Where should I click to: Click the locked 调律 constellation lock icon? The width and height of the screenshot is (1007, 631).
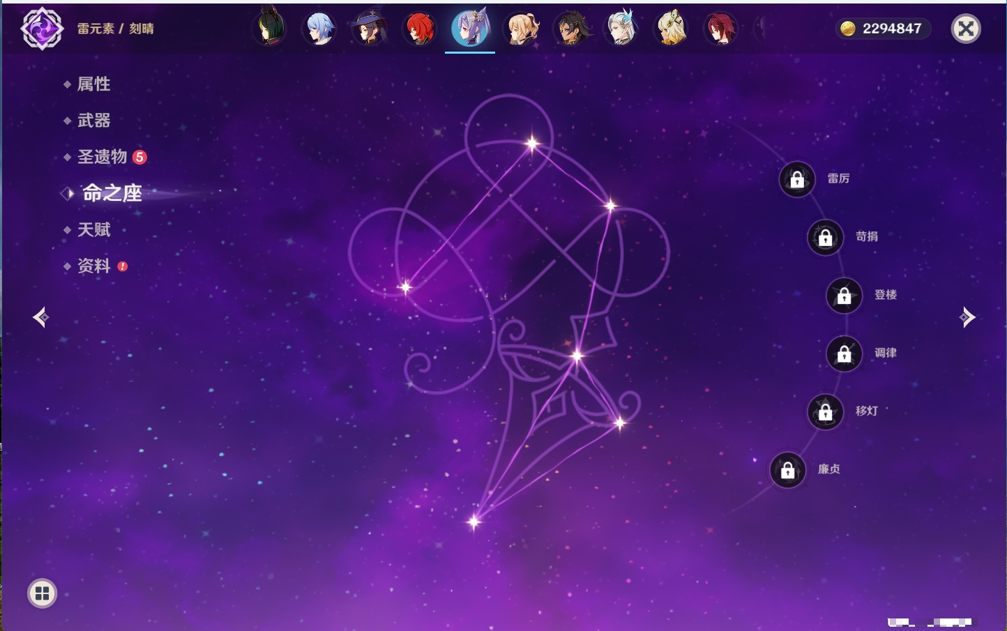[845, 354]
